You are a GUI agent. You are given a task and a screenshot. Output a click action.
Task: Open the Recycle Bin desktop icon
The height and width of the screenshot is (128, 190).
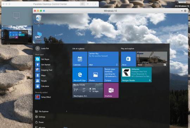pyautogui.click(x=39, y=19)
